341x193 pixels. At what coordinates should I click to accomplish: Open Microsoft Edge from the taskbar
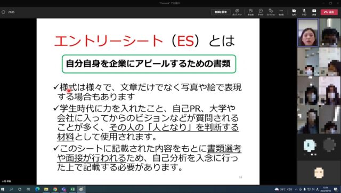coord(37,189)
